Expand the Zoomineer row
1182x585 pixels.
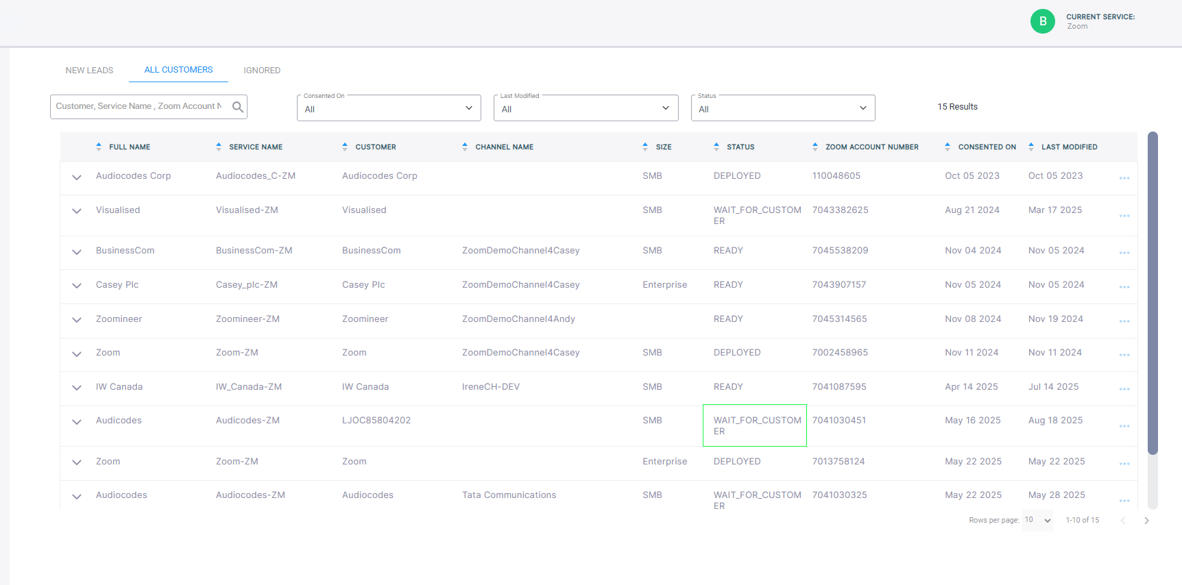pyautogui.click(x=77, y=320)
